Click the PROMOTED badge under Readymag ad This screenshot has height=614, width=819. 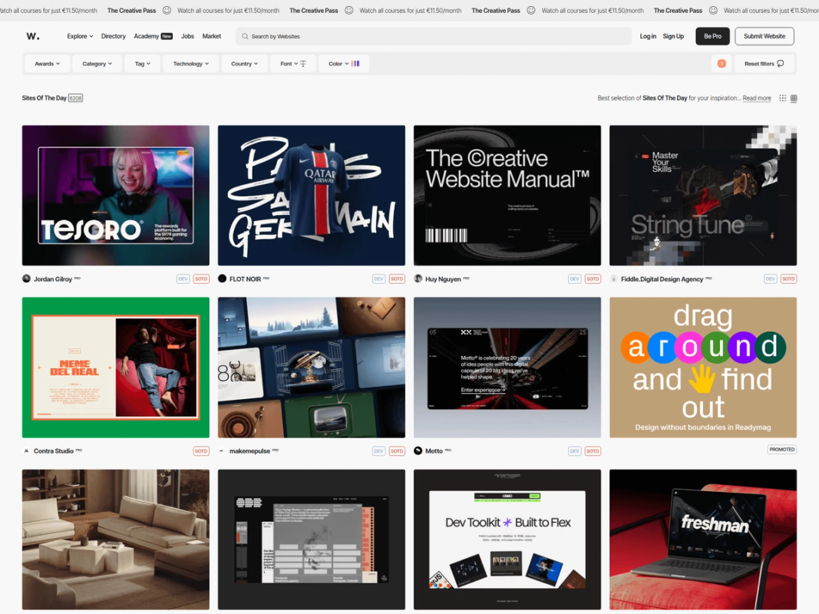(782, 449)
